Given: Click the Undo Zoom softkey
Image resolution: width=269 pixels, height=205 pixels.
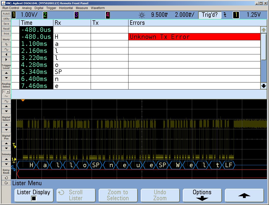Looking at the screenshot, I should pyautogui.click(x=160, y=195).
